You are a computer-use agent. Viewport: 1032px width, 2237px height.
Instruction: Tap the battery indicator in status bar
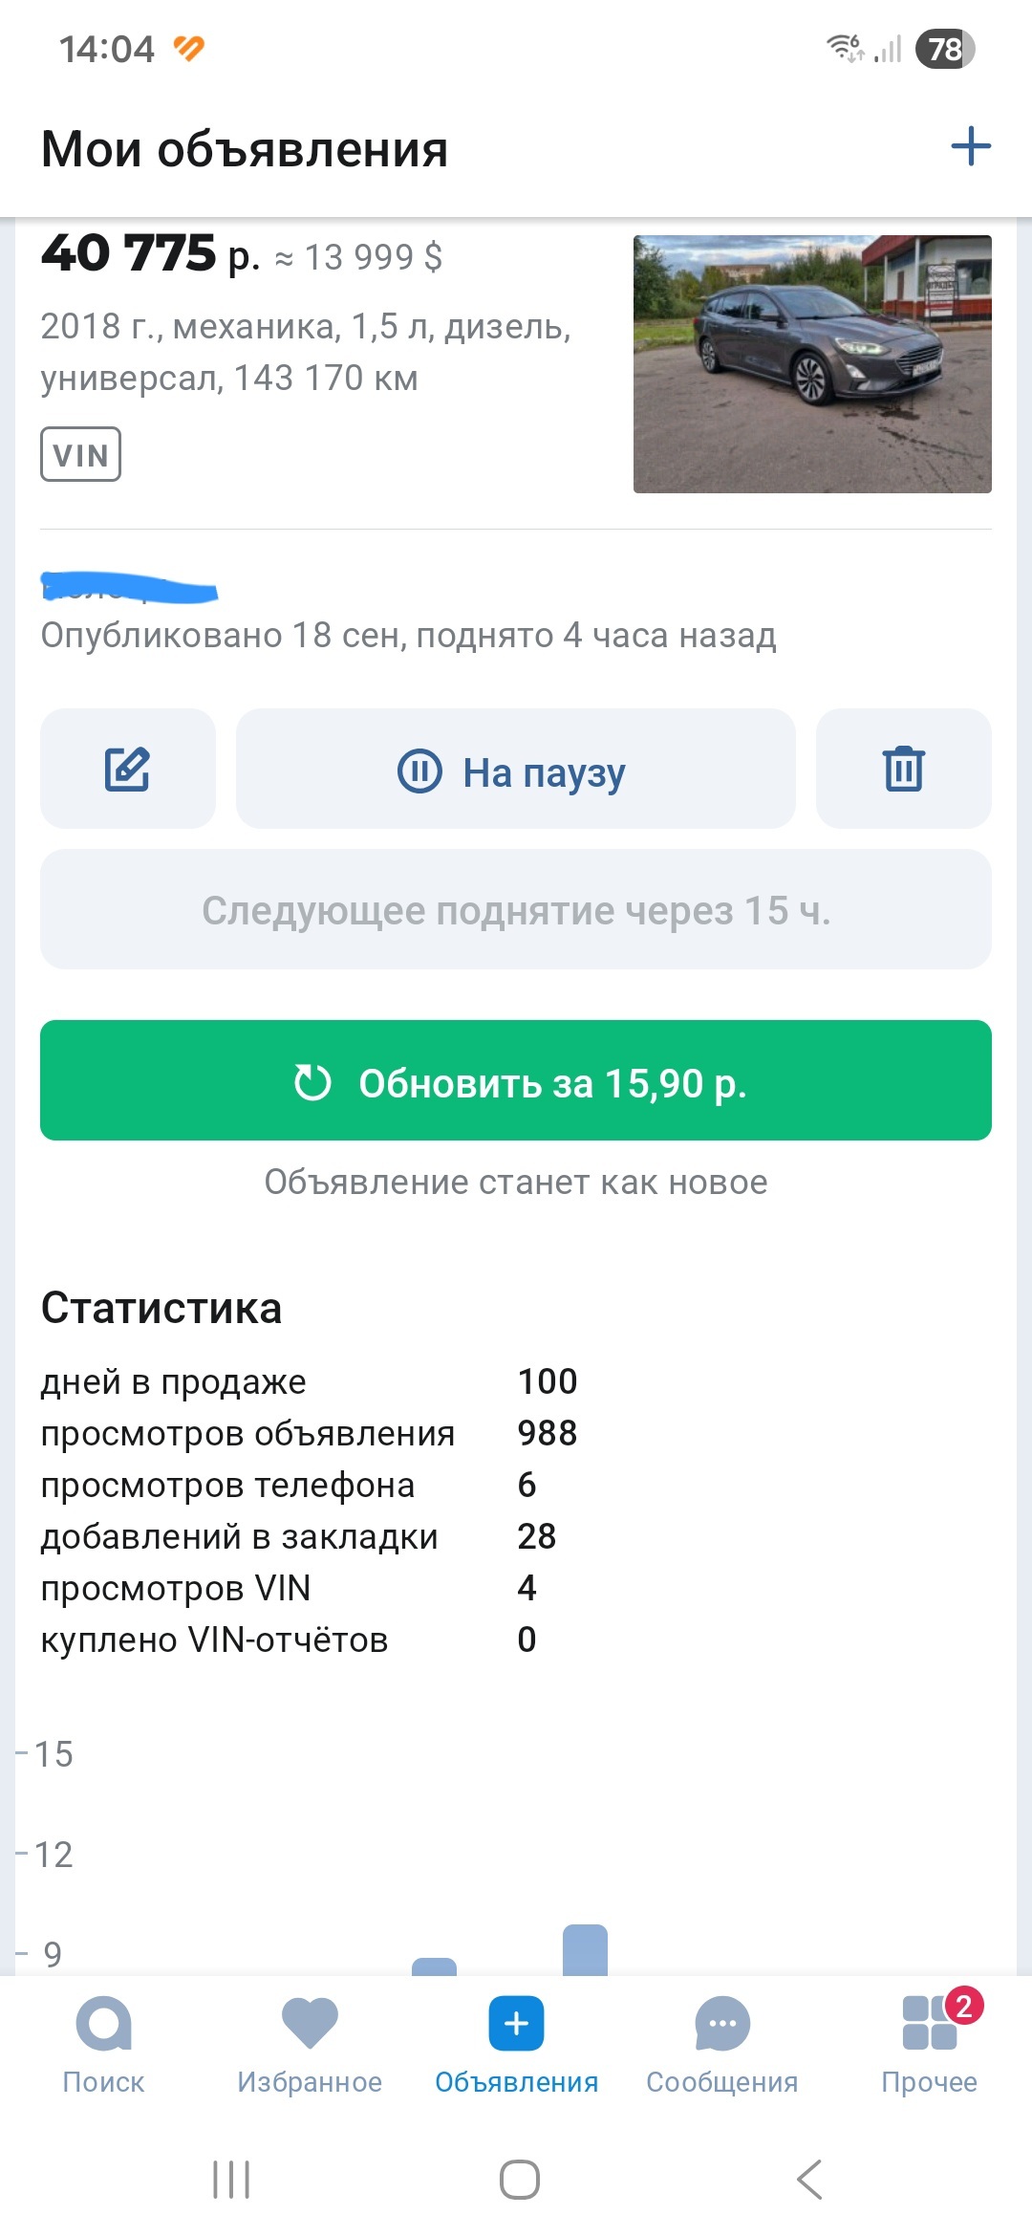click(x=944, y=49)
